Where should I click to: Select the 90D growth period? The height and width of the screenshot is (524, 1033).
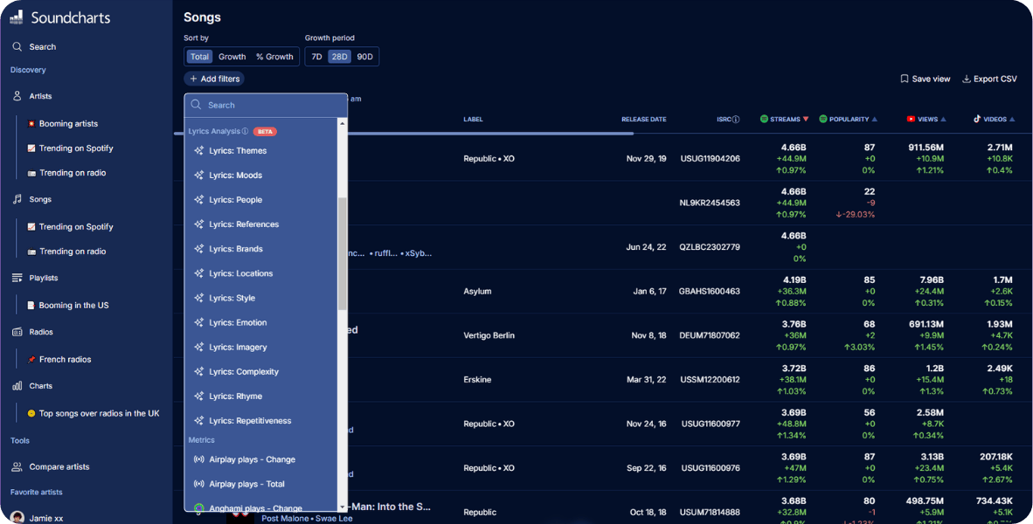click(364, 56)
